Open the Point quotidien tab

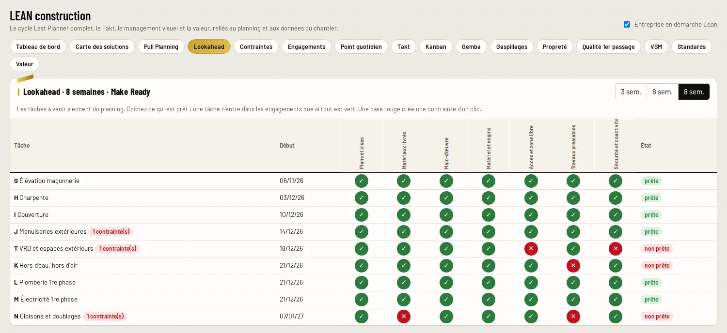(x=361, y=47)
